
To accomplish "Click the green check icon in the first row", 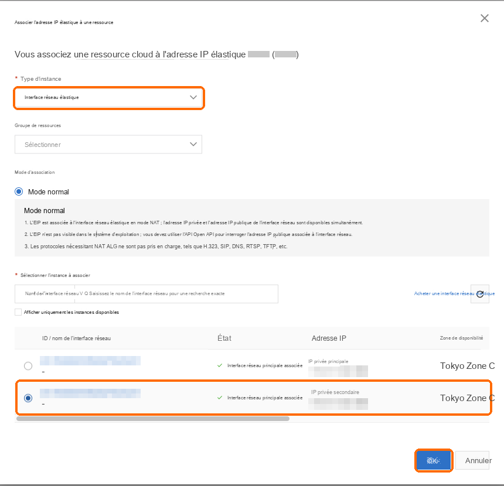I will point(220,365).
